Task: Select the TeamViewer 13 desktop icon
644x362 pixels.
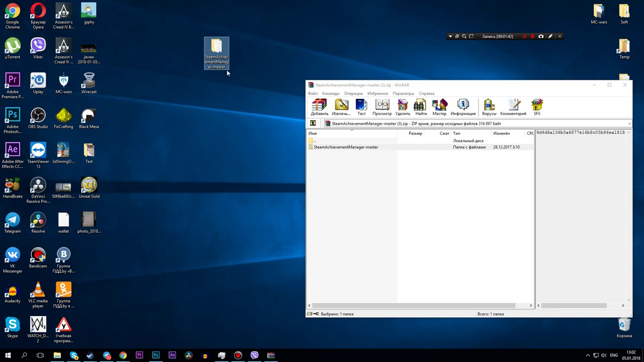Action: click(x=38, y=156)
